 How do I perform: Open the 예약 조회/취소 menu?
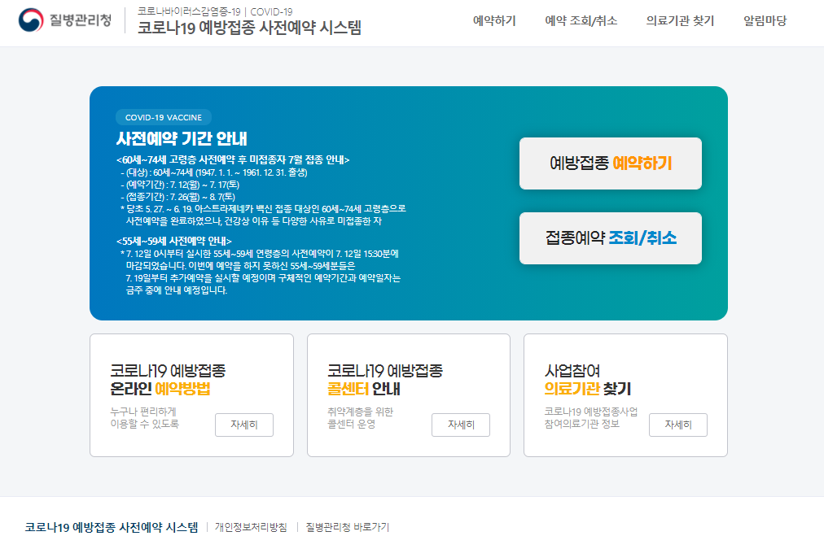tap(581, 21)
